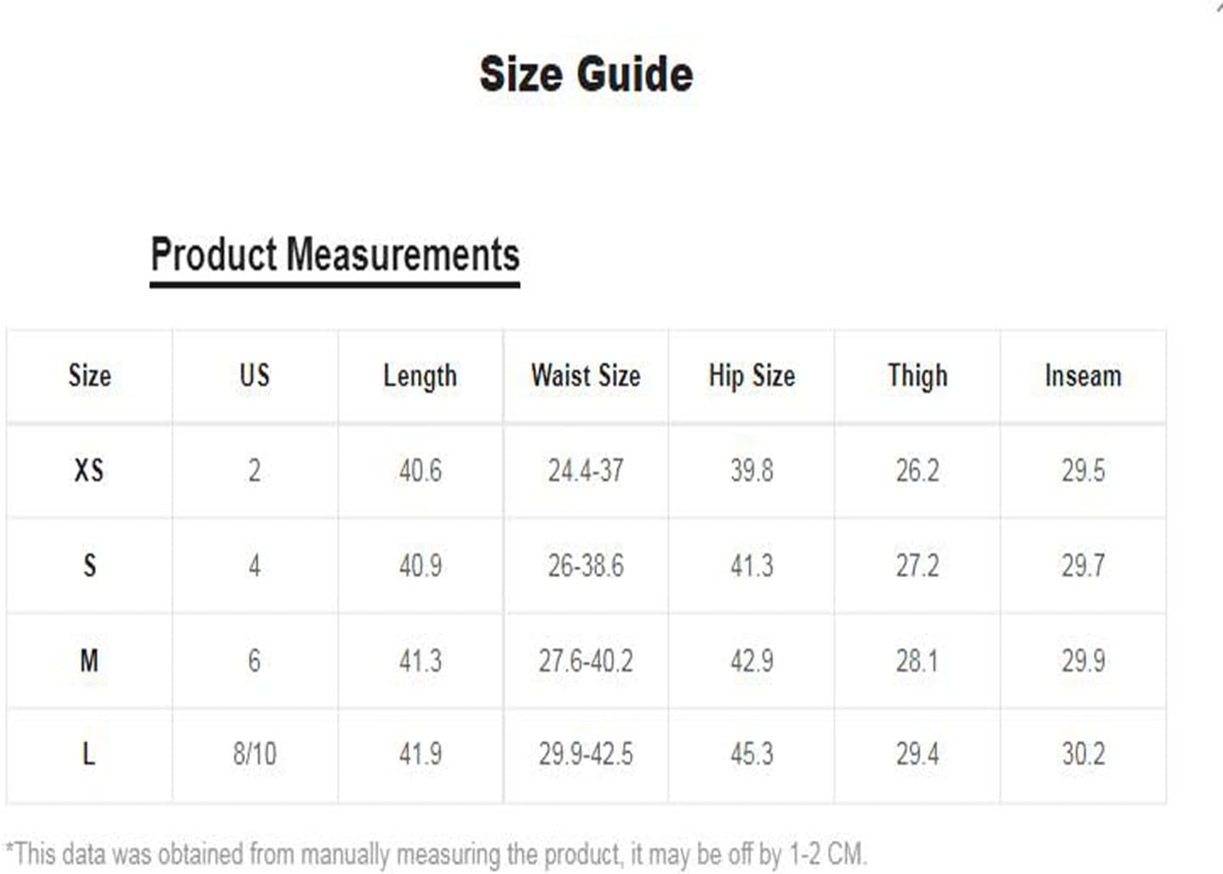Image resolution: width=1223 pixels, height=874 pixels.
Task: Click the XS size row label
Action: (x=89, y=471)
